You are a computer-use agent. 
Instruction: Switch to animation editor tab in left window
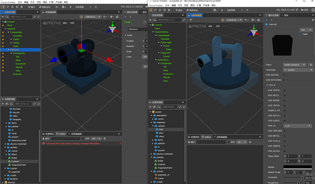point(75,134)
